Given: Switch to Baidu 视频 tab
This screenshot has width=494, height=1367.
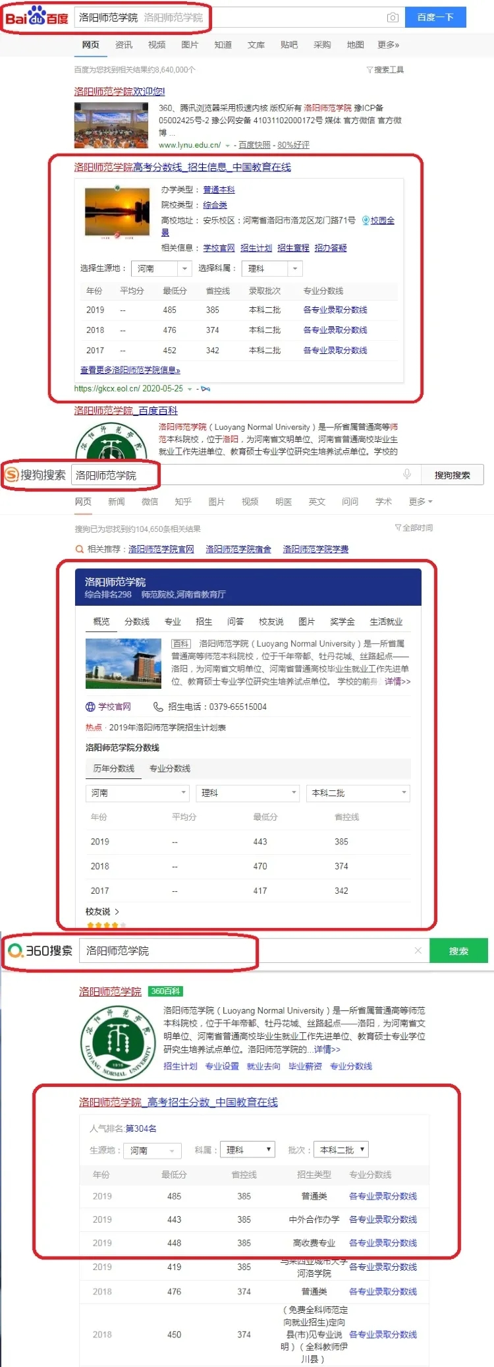Looking at the screenshot, I should pos(157,45).
